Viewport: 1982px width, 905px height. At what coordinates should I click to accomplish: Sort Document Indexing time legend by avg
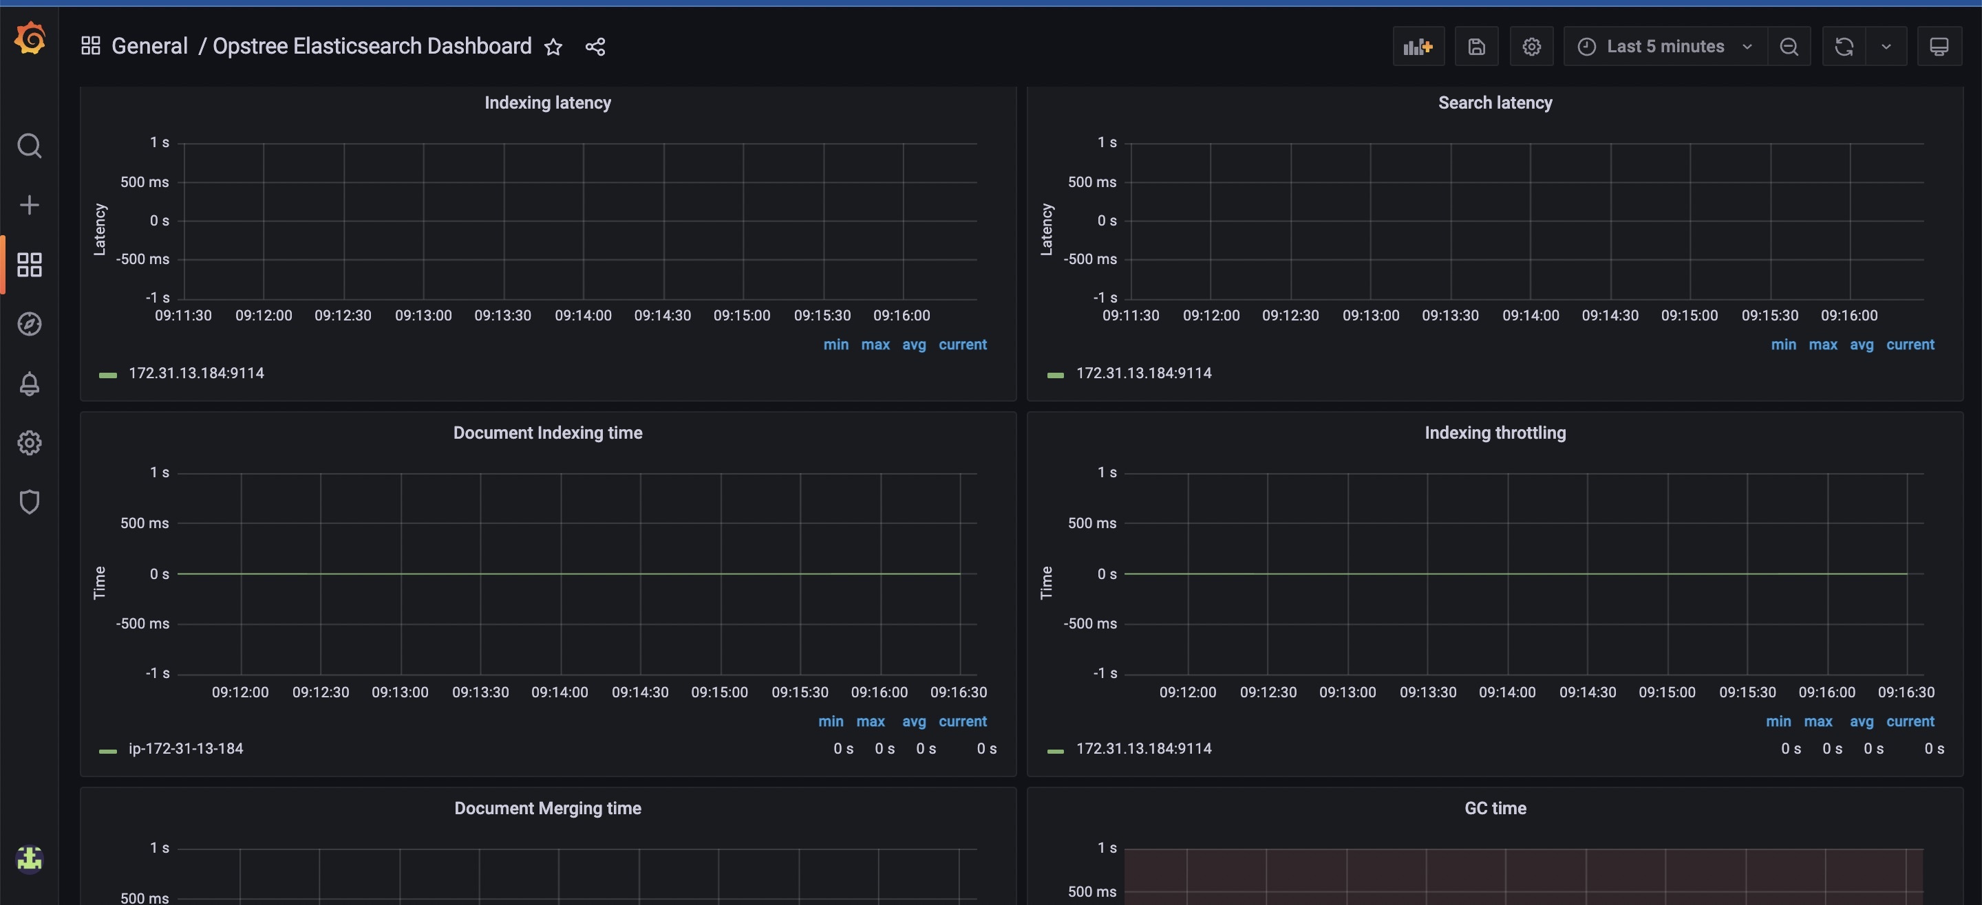(913, 721)
